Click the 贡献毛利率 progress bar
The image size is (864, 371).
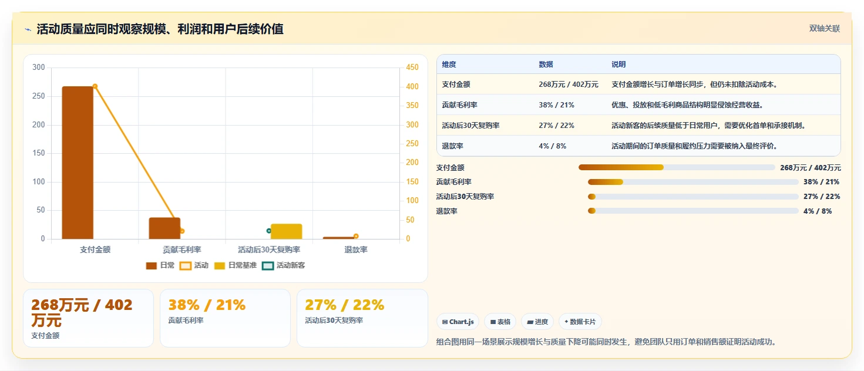693,182
